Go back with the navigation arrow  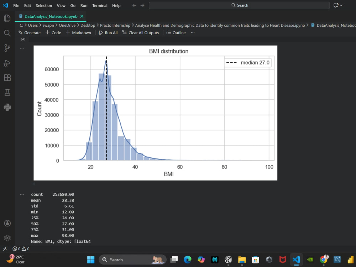(x=135, y=5)
